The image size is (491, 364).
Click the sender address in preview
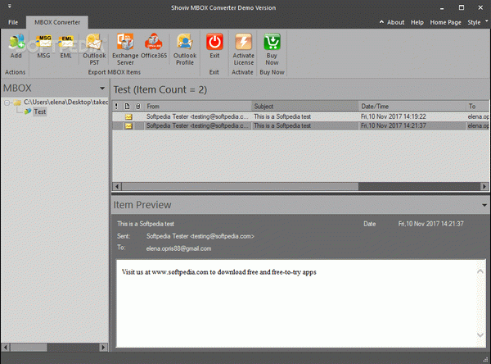(200, 236)
